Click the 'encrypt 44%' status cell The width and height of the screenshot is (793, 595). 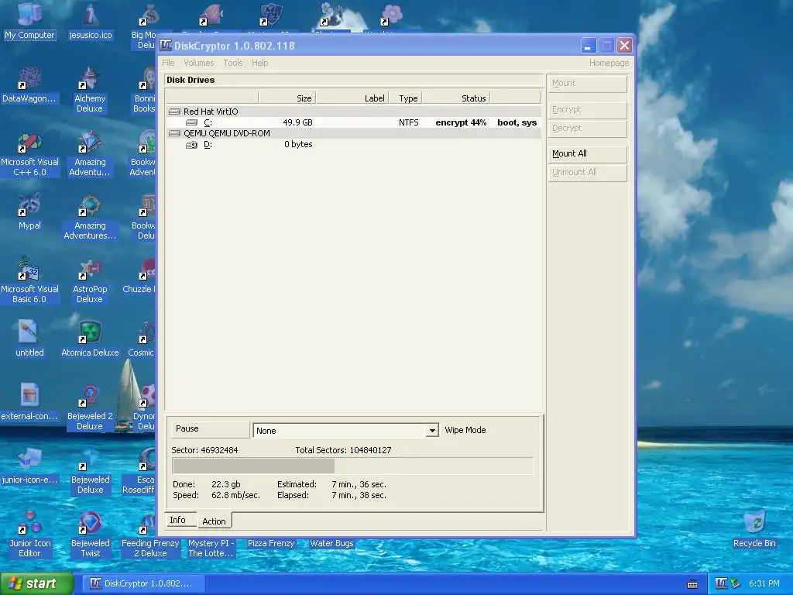click(461, 122)
